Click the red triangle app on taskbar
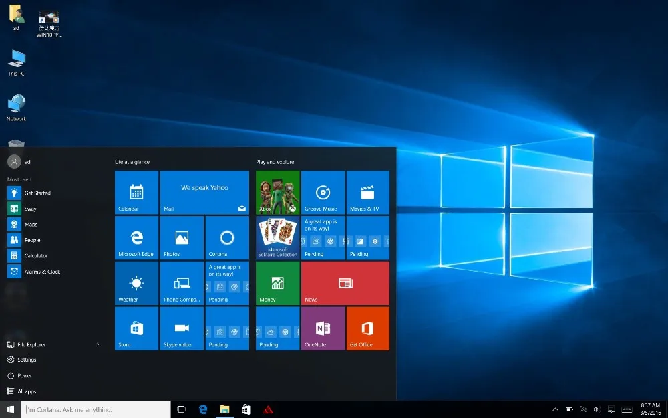The width and height of the screenshot is (668, 418). tap(268, 409)
